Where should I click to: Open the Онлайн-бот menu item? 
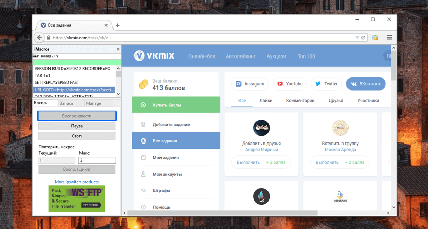pyautogui.click(x=202, y=56)
